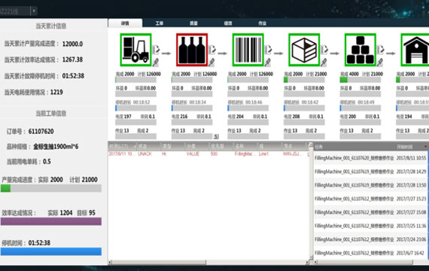Expand the dropdown arrow on task list header
The width and height of the screenshot is (429, 271).
click(x=426, y=147)
